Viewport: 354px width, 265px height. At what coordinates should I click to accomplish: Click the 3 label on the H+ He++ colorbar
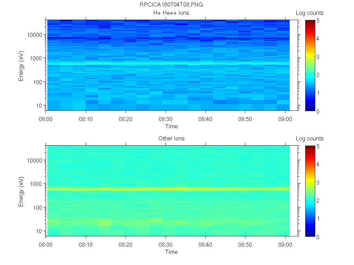click(x=318, y=57)
